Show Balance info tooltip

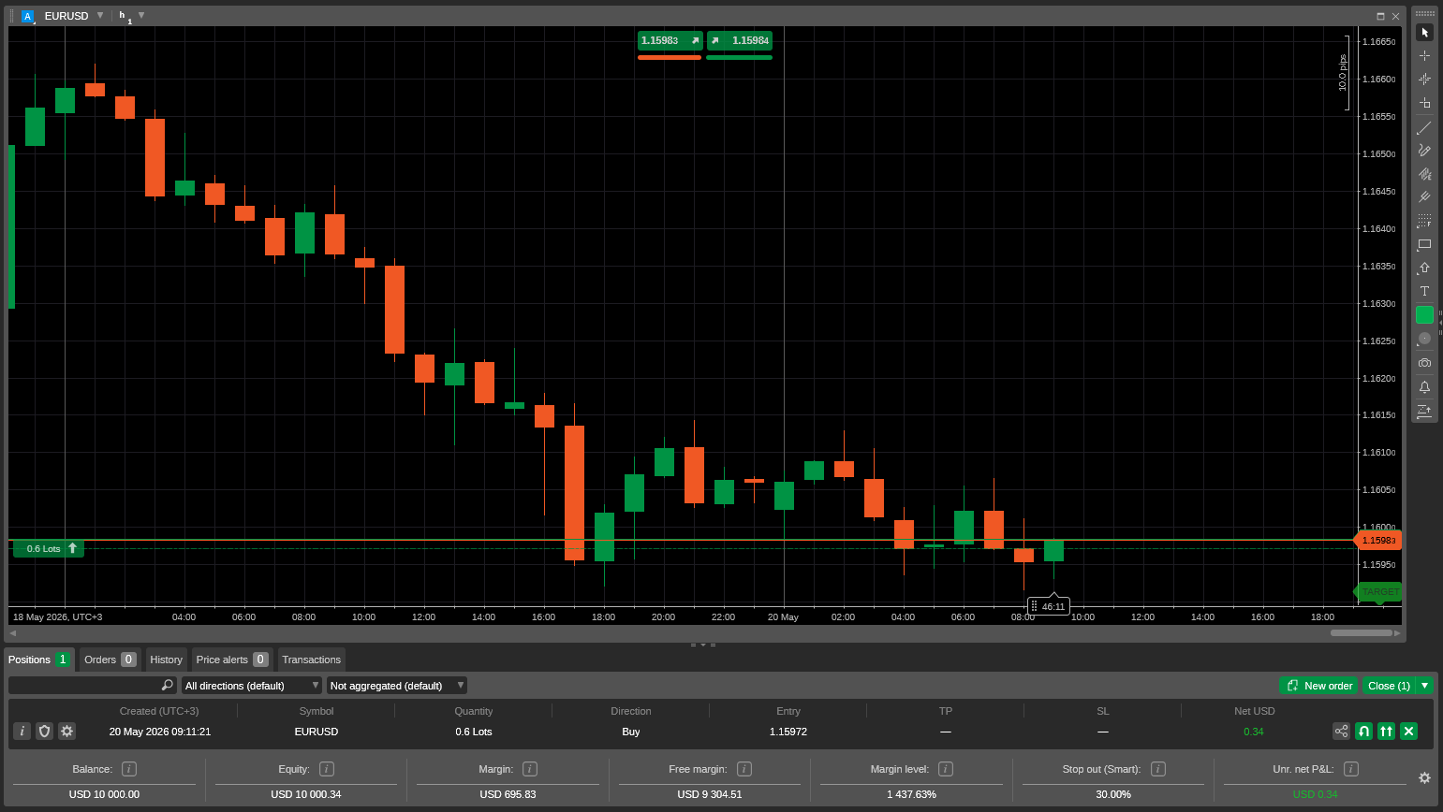(x=129, y=769)
